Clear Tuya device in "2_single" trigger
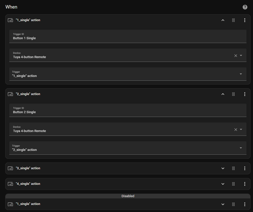 tap(236, 129)
